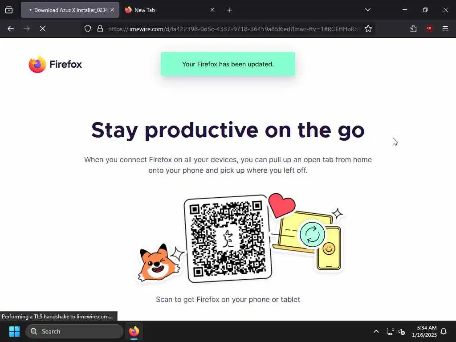The width and height of the screenshot is (456, 342).
Task: Stop loading the page
Action: (x=42, y=28)
